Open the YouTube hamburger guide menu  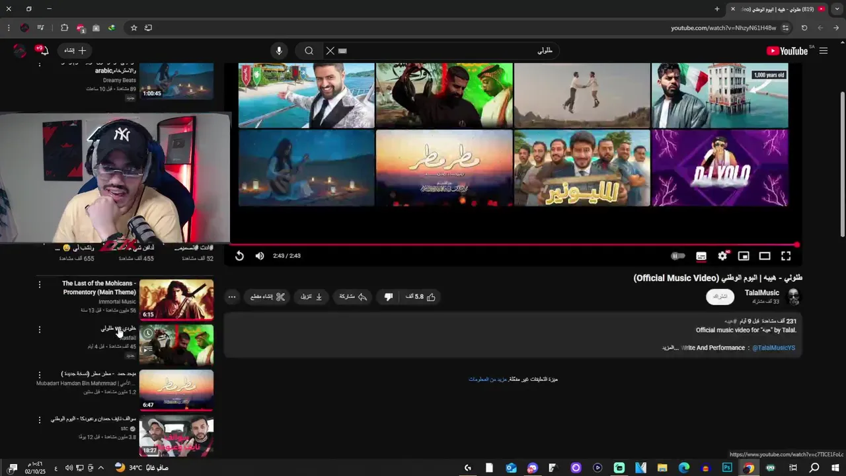pyautogui.click(x=824, y=51)
